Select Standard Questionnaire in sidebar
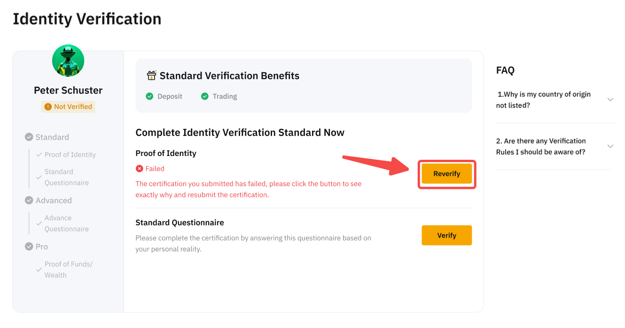The image size is (625, 328). click(66, 177)
